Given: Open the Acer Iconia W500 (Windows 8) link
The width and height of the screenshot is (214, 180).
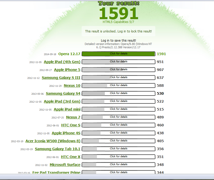Looking at the screenshot, I should (53, 141).
